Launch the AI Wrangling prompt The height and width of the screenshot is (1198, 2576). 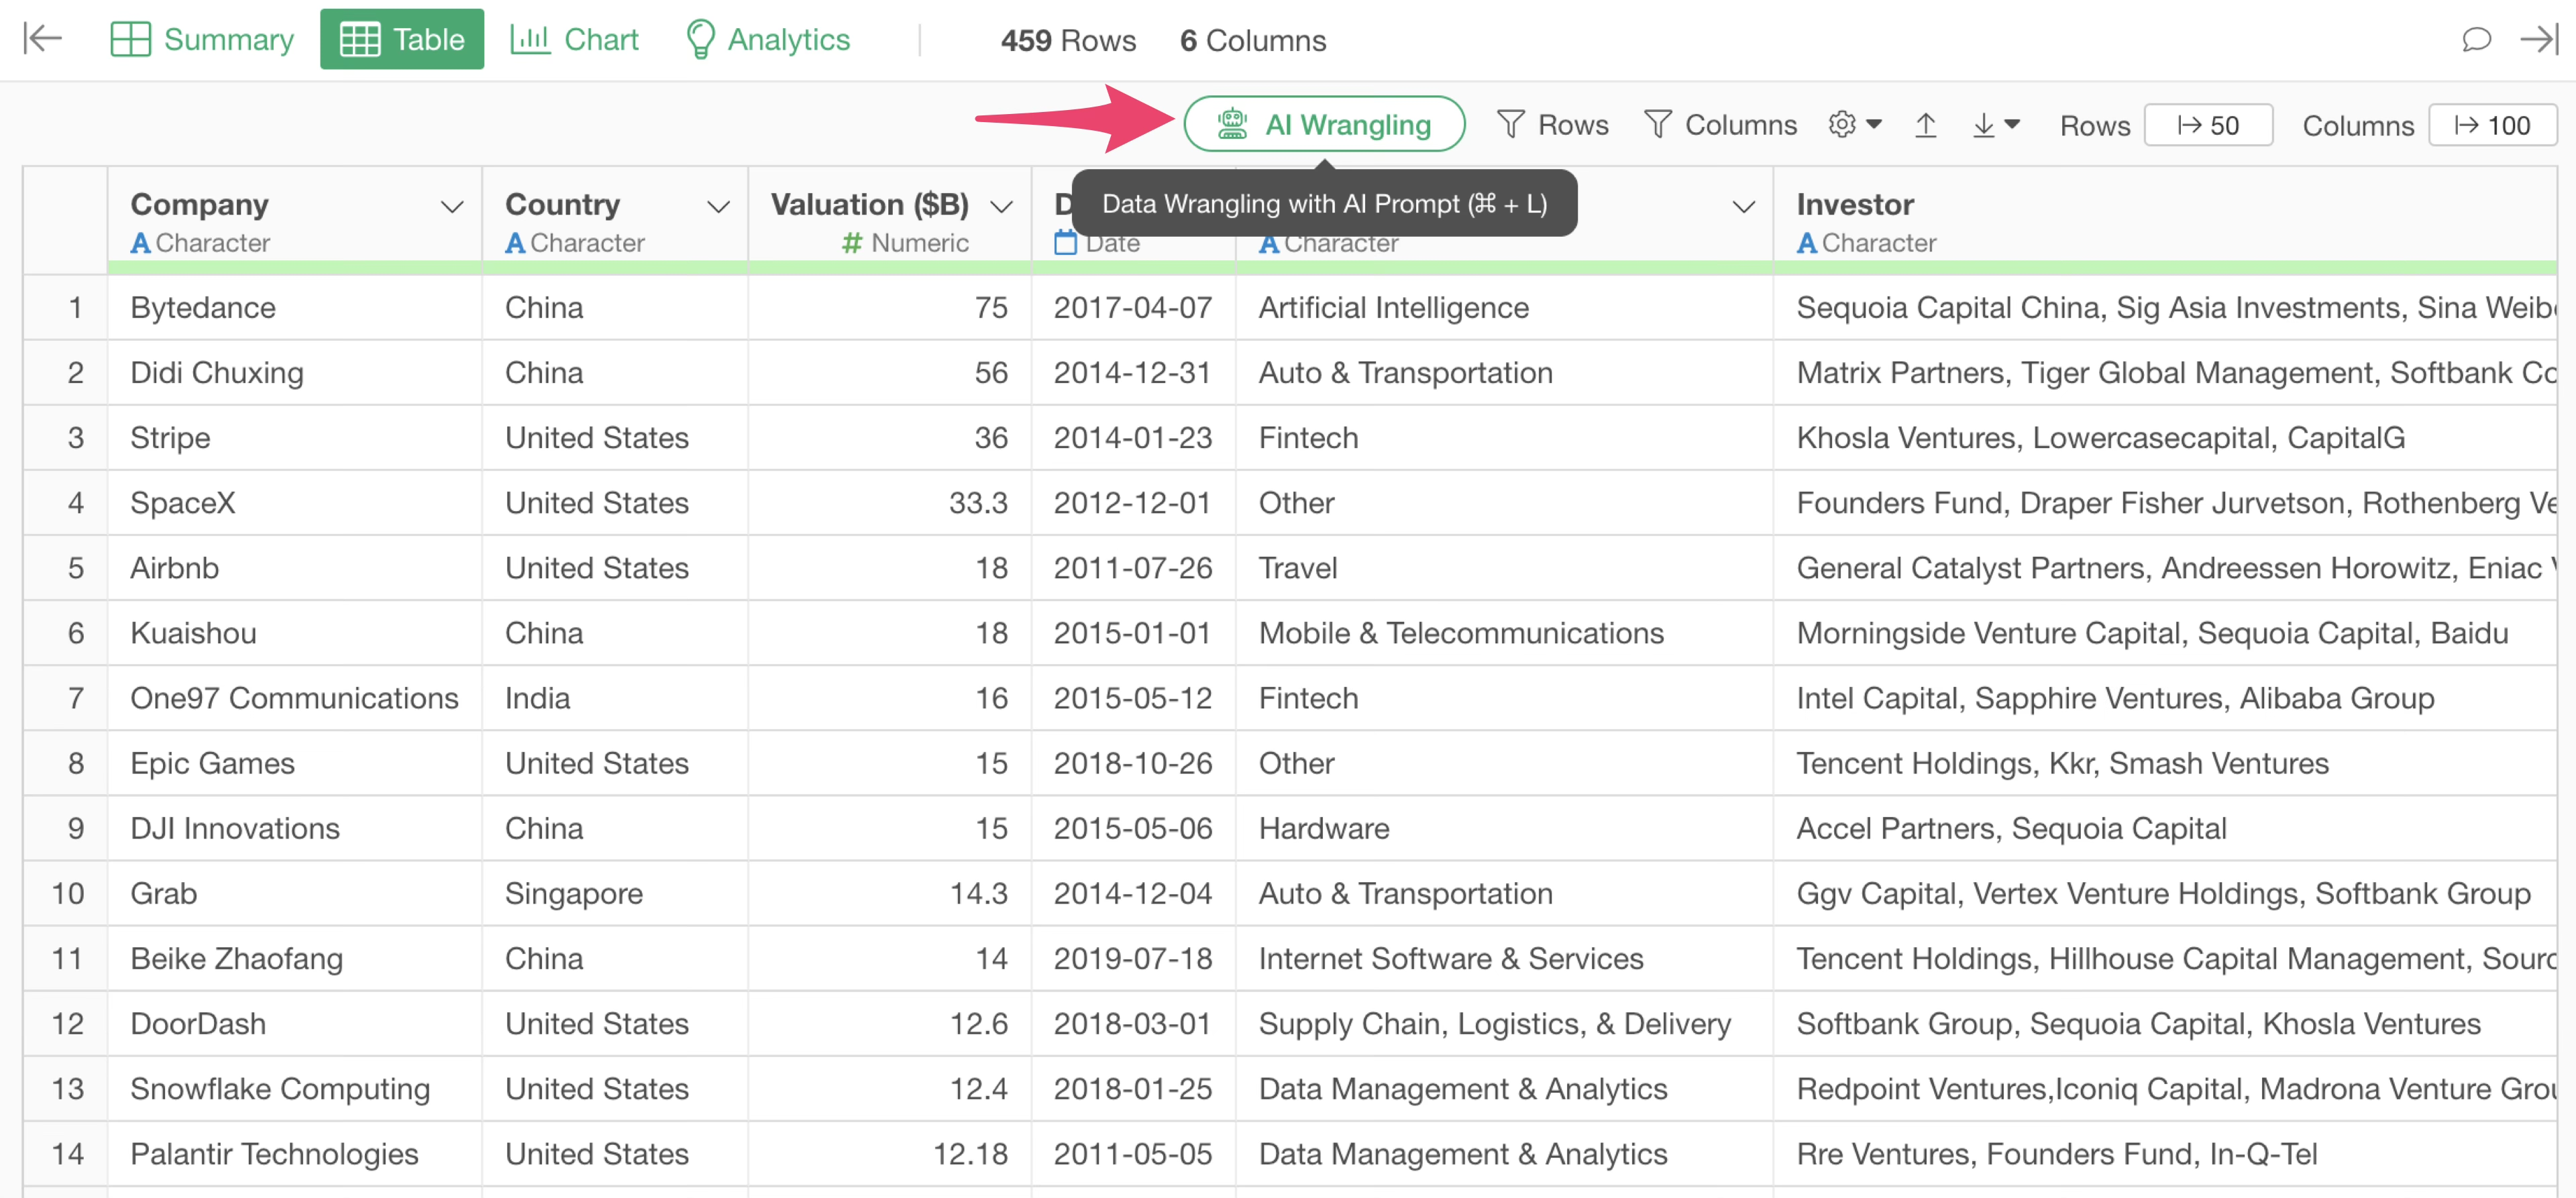[1324, 124]
